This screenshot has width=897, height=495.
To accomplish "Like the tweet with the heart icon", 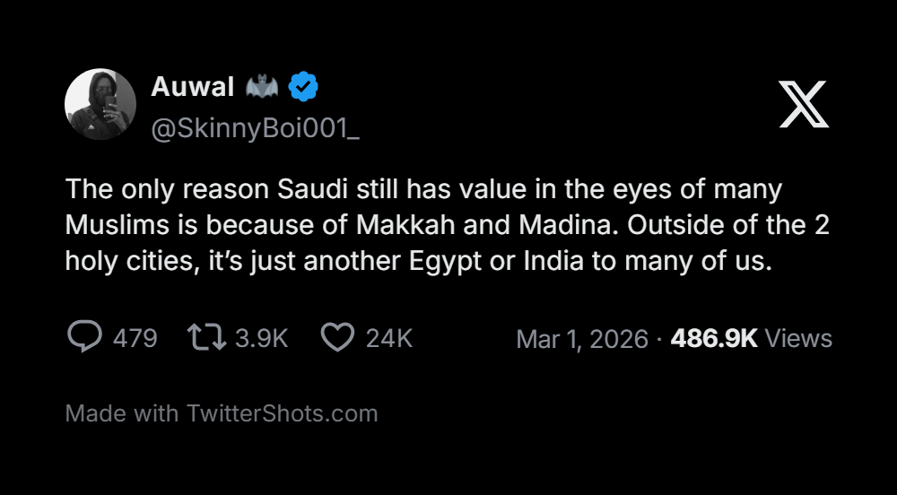I will point(337,337).
